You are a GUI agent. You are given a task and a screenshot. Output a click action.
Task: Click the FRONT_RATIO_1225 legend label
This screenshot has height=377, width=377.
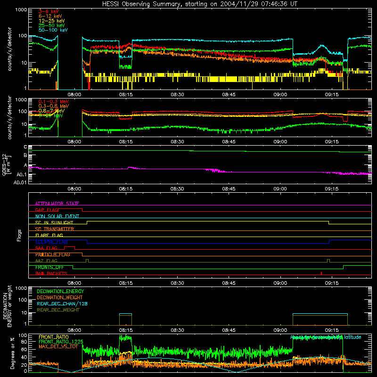(x=61, y=342)
